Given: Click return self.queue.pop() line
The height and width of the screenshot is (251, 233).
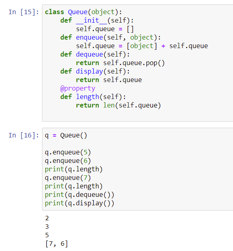Looking at the screenshot, I should click(x=120, y=63).
